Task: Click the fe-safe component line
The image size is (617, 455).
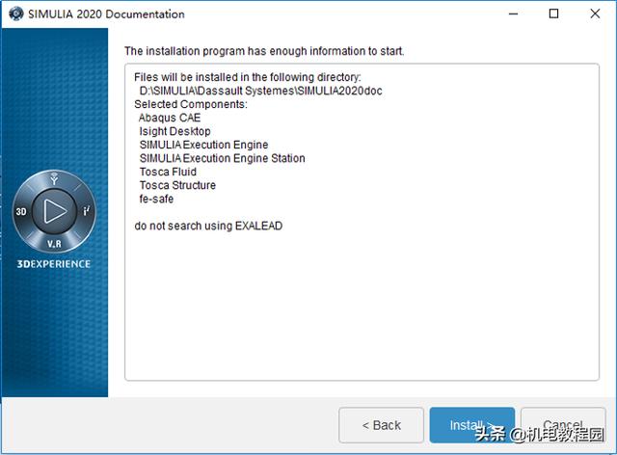Action: pos(156,200)
